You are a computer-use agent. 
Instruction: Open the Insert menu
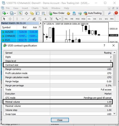(25, 8)
